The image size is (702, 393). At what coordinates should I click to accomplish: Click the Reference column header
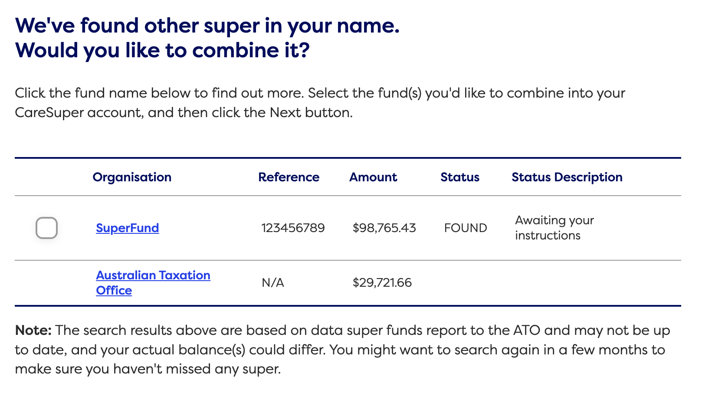click(x=289, y=177)
